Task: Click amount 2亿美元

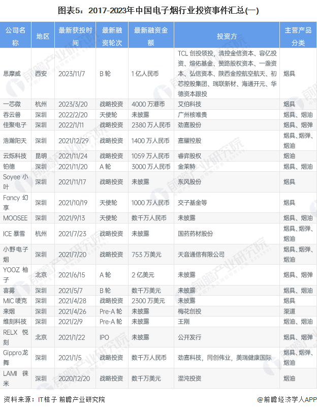Action: click(x=143, y=275)
